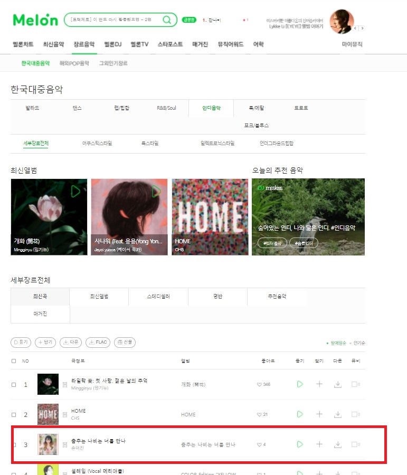Image resolution: width=407 pixels, height=475 pixels.
Task: Click heart like icon for HOME track
Action: point(259,414)
